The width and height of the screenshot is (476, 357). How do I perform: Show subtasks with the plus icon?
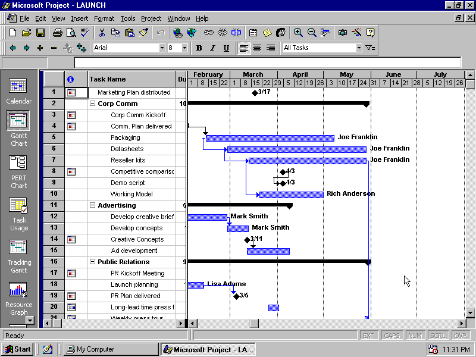40,48
